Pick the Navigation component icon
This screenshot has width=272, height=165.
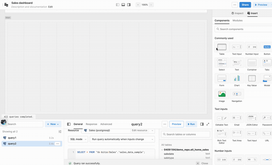237,94
